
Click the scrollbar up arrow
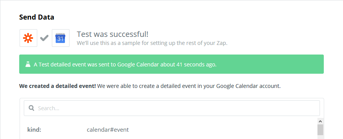[320, 121]
